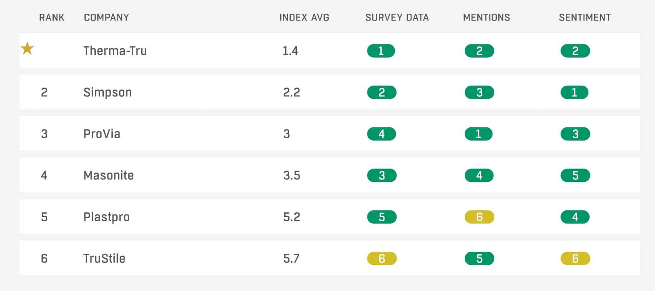655x291 pixels.
Task: Click ProVia's index average 3
Action: [x=287, y=134]
